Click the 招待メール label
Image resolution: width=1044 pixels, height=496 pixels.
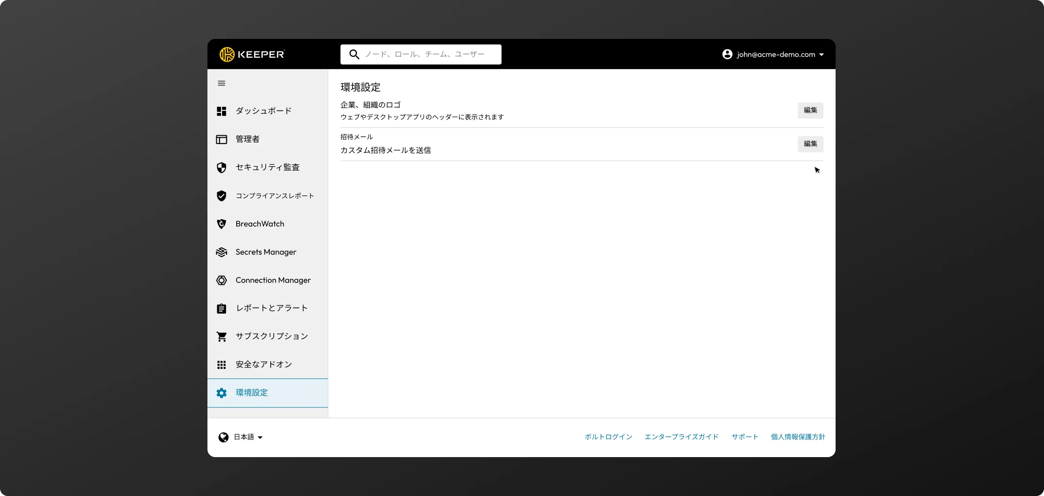click(x=356, y=137)
